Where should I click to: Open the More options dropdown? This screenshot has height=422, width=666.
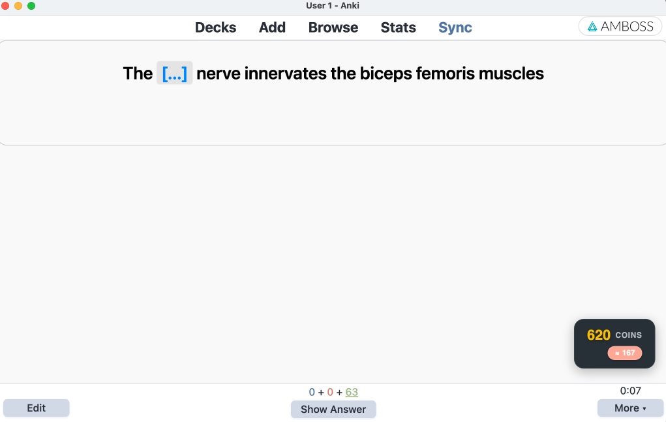tap(629, 408)
